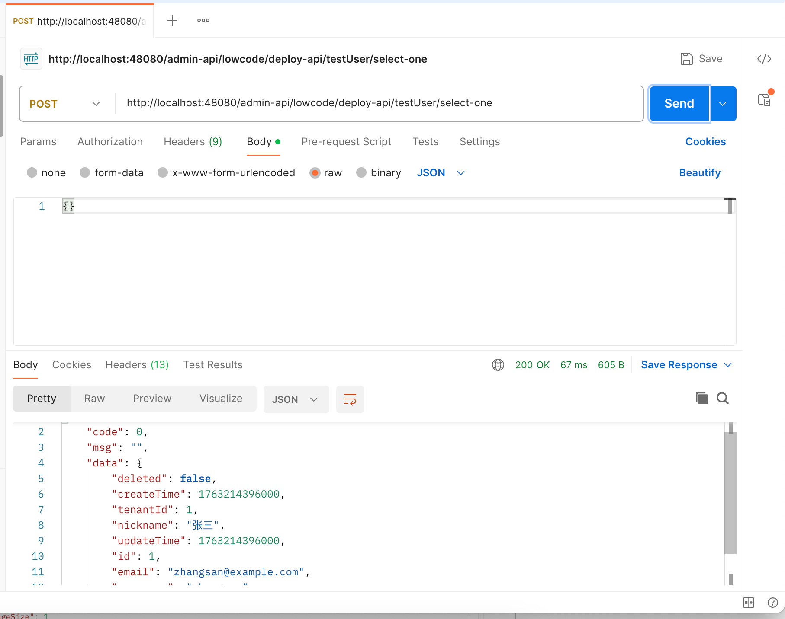Select the form-data radio option

tap(85, 173)
